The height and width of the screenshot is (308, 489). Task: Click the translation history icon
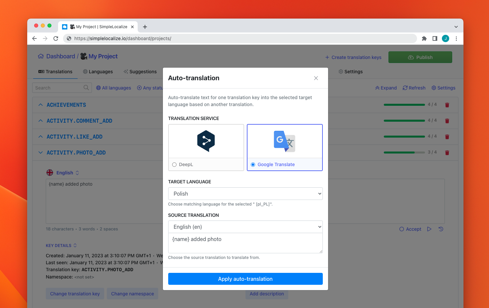(x=441, y=229)
